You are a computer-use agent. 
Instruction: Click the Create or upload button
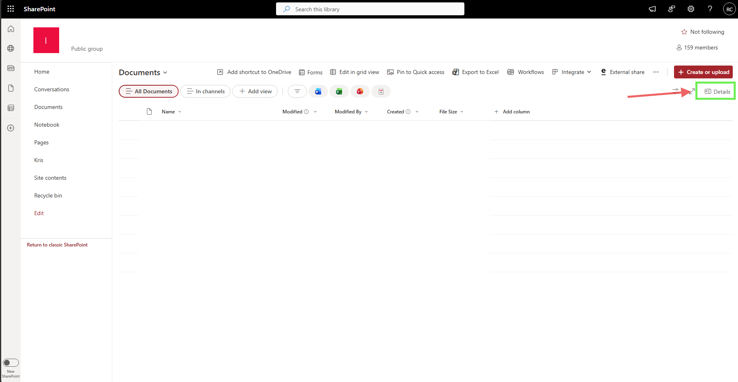[x=703, y=72]
